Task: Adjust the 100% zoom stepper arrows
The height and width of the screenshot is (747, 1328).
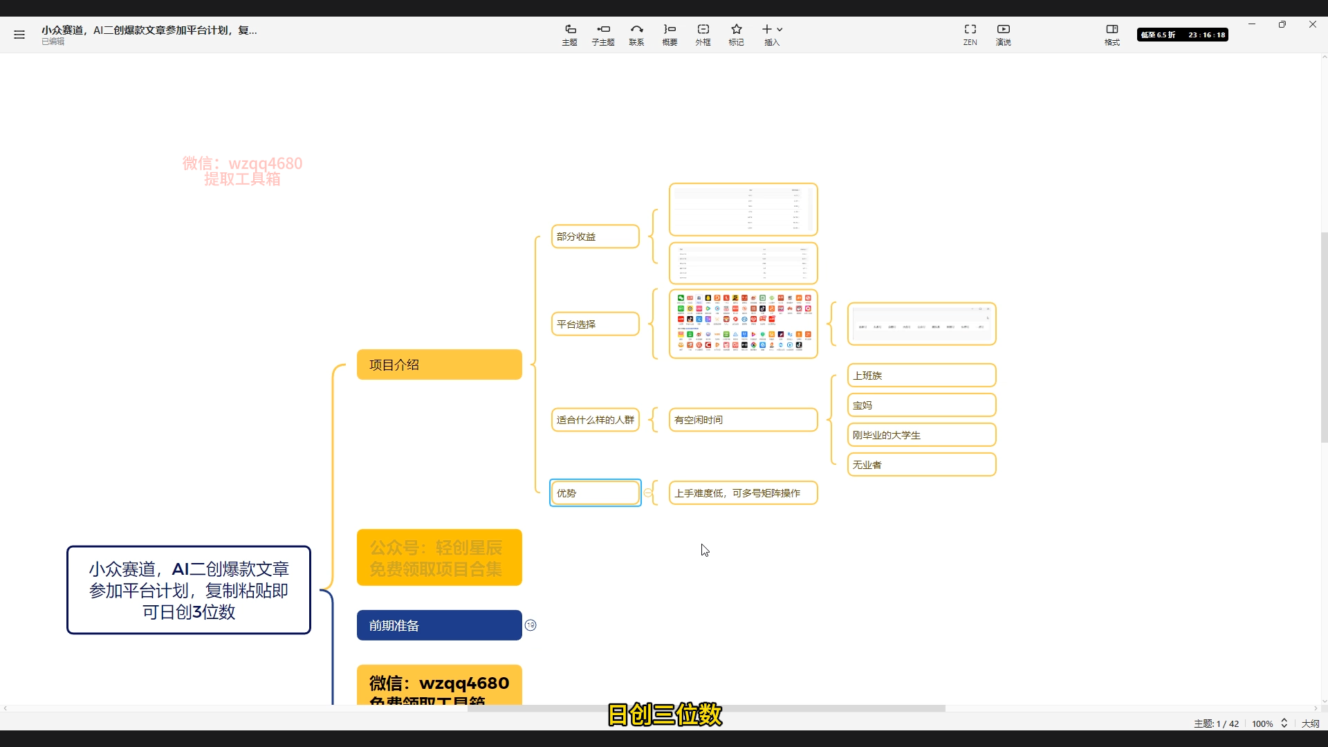Action: [1284, 723]
